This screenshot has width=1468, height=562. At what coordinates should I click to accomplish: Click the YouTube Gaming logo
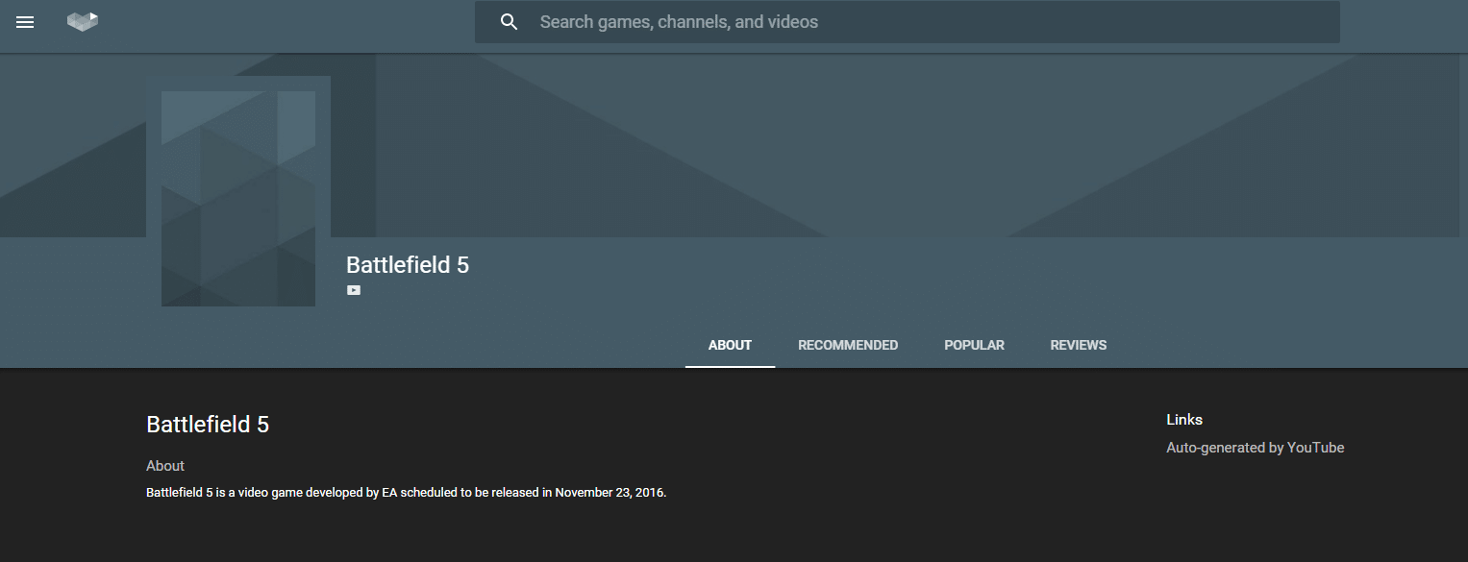[x=83, y=21]
